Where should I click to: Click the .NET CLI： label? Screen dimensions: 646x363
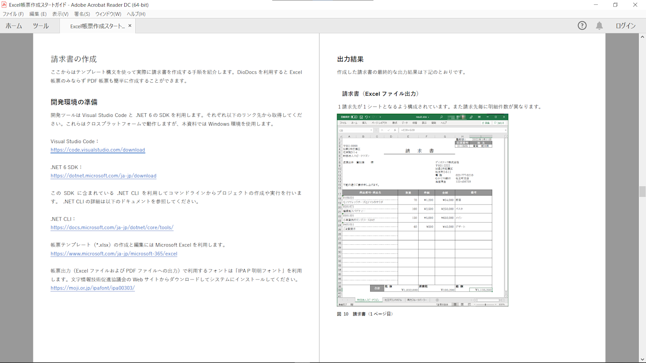click(x=63, y=219)
